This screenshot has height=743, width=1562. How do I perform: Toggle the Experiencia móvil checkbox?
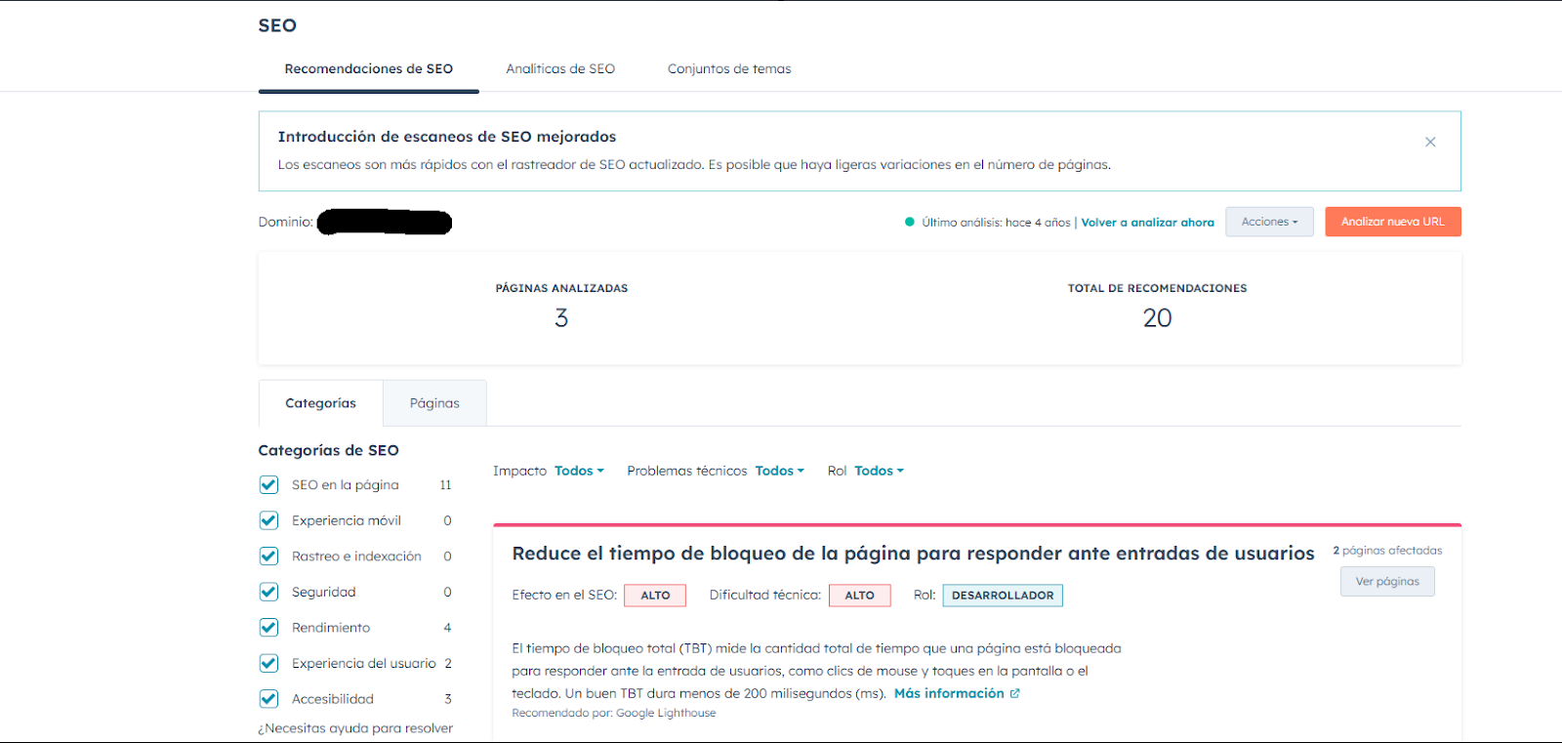click(x=269, y=520)
